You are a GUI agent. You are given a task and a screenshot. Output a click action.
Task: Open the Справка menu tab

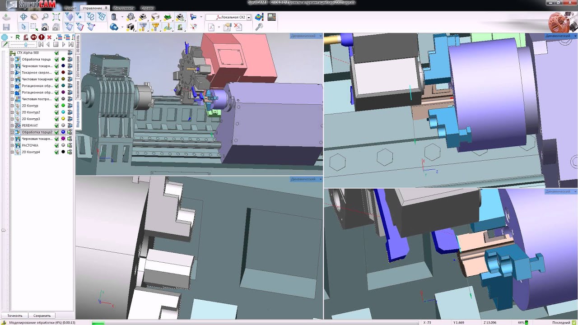tap(147, 8)
